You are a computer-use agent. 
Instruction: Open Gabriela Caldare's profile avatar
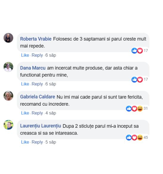[x=8, y=96]
